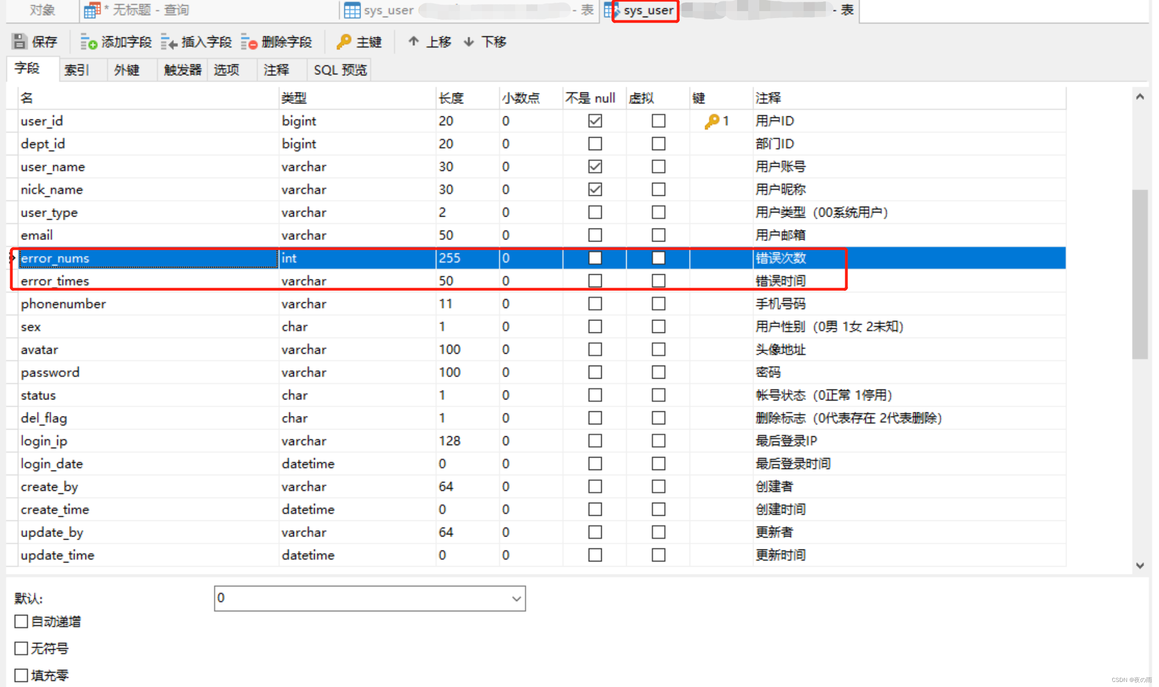Toggle Not Null checkbox for dept_id
Screen dimensions: 1159x687
tap(595, 144)
